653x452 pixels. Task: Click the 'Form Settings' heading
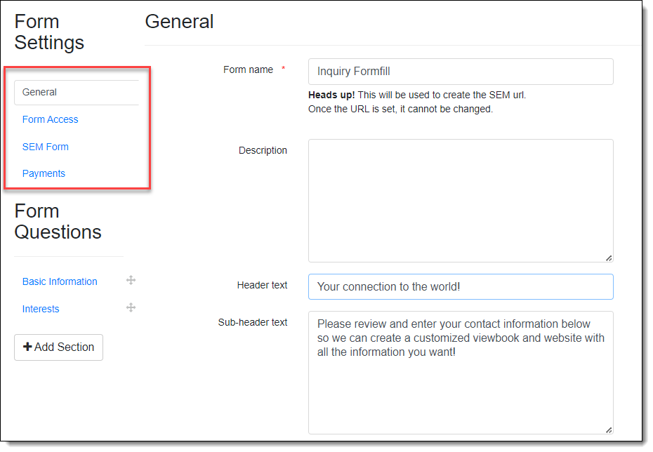click(x=49, y=32)
